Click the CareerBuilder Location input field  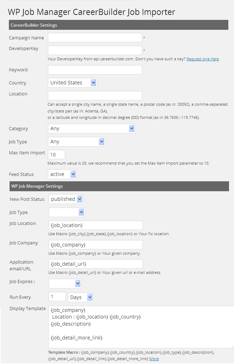pos(95,95)
